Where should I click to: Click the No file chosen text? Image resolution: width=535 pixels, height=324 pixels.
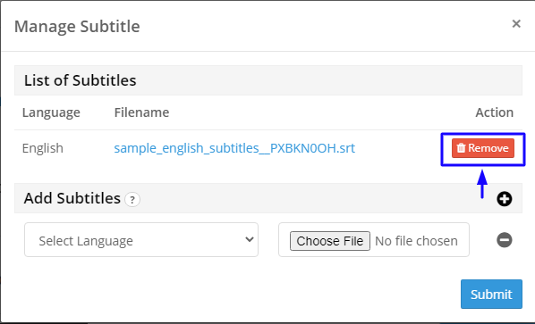416,241
